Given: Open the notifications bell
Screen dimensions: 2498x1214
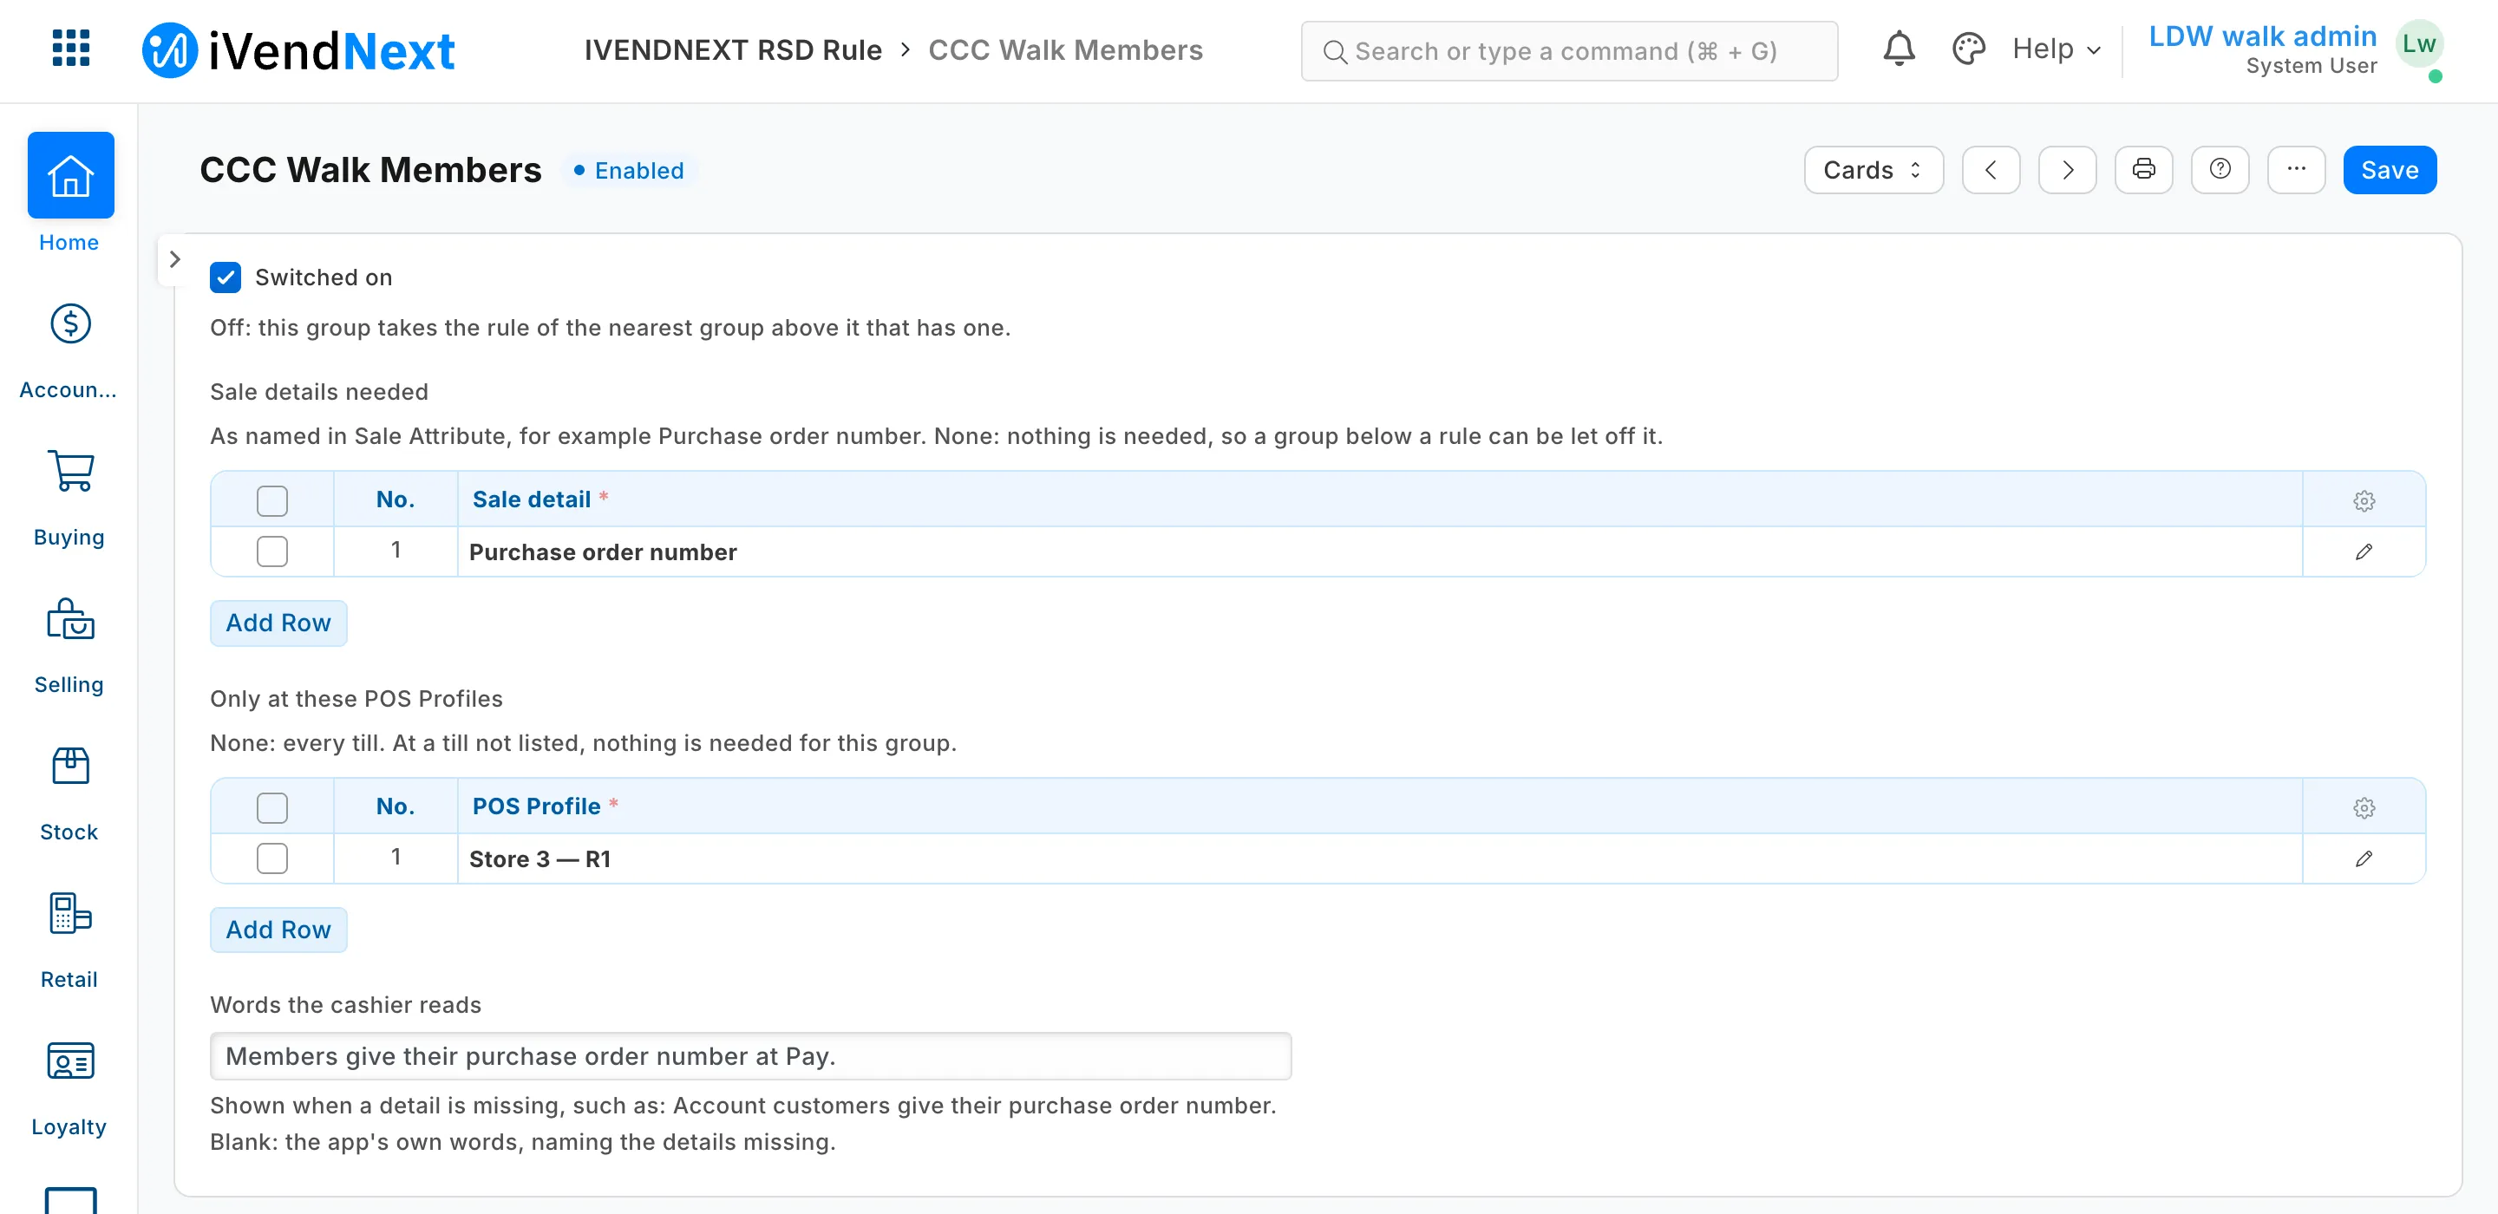Looking at the screenshot, I should (1899, 49).
